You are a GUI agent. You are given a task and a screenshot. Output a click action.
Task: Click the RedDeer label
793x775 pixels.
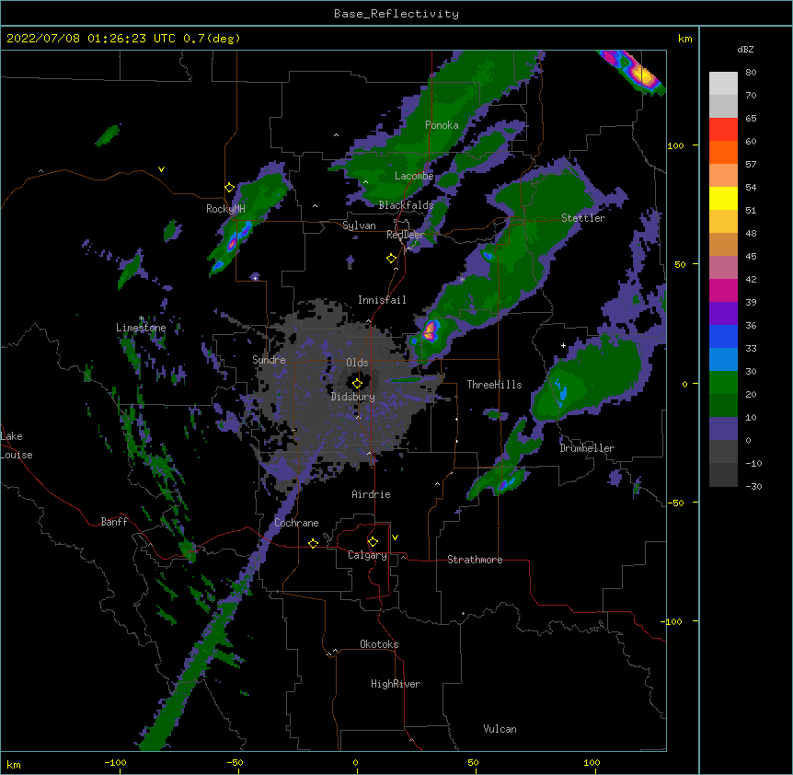coord(406,235)
